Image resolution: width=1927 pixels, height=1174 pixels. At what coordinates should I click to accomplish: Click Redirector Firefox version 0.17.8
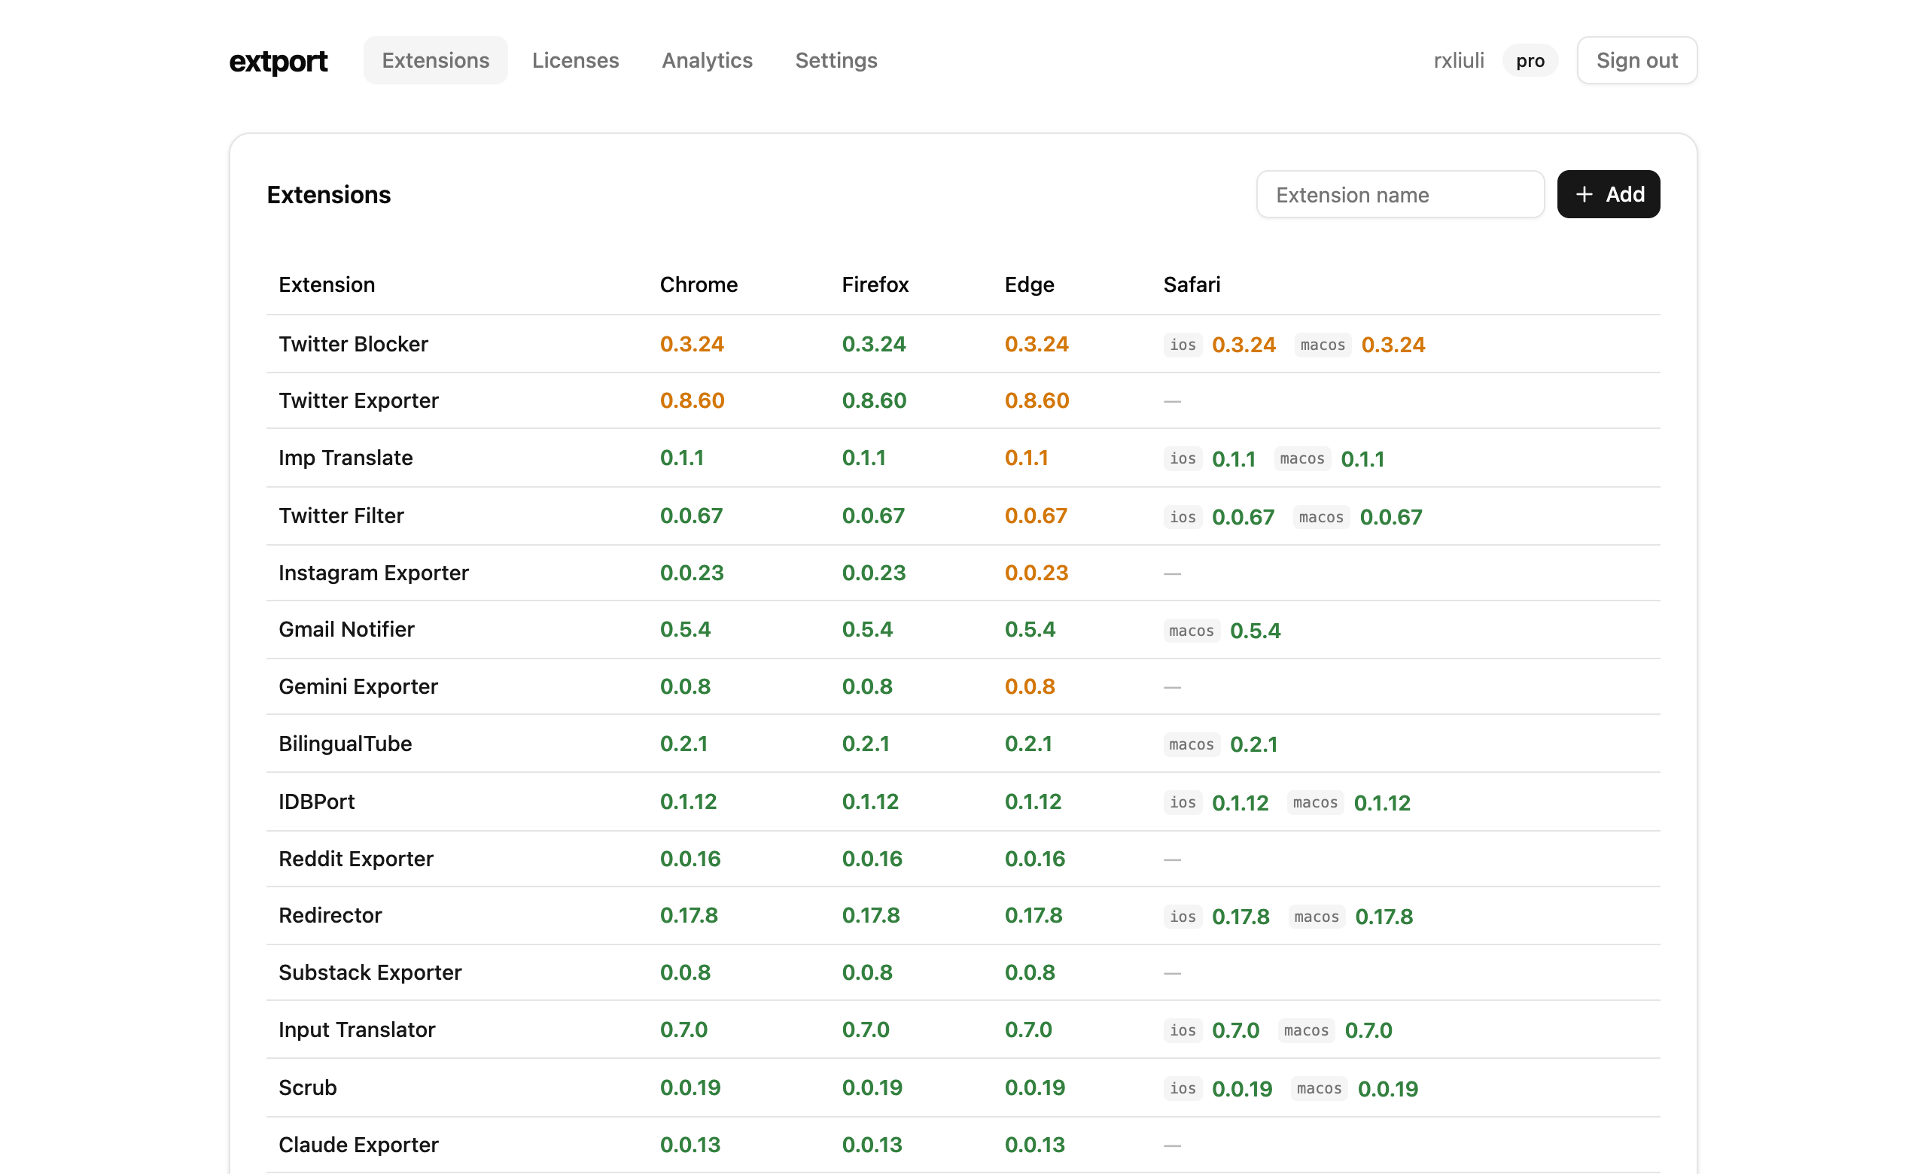click(x=870, y=914)
